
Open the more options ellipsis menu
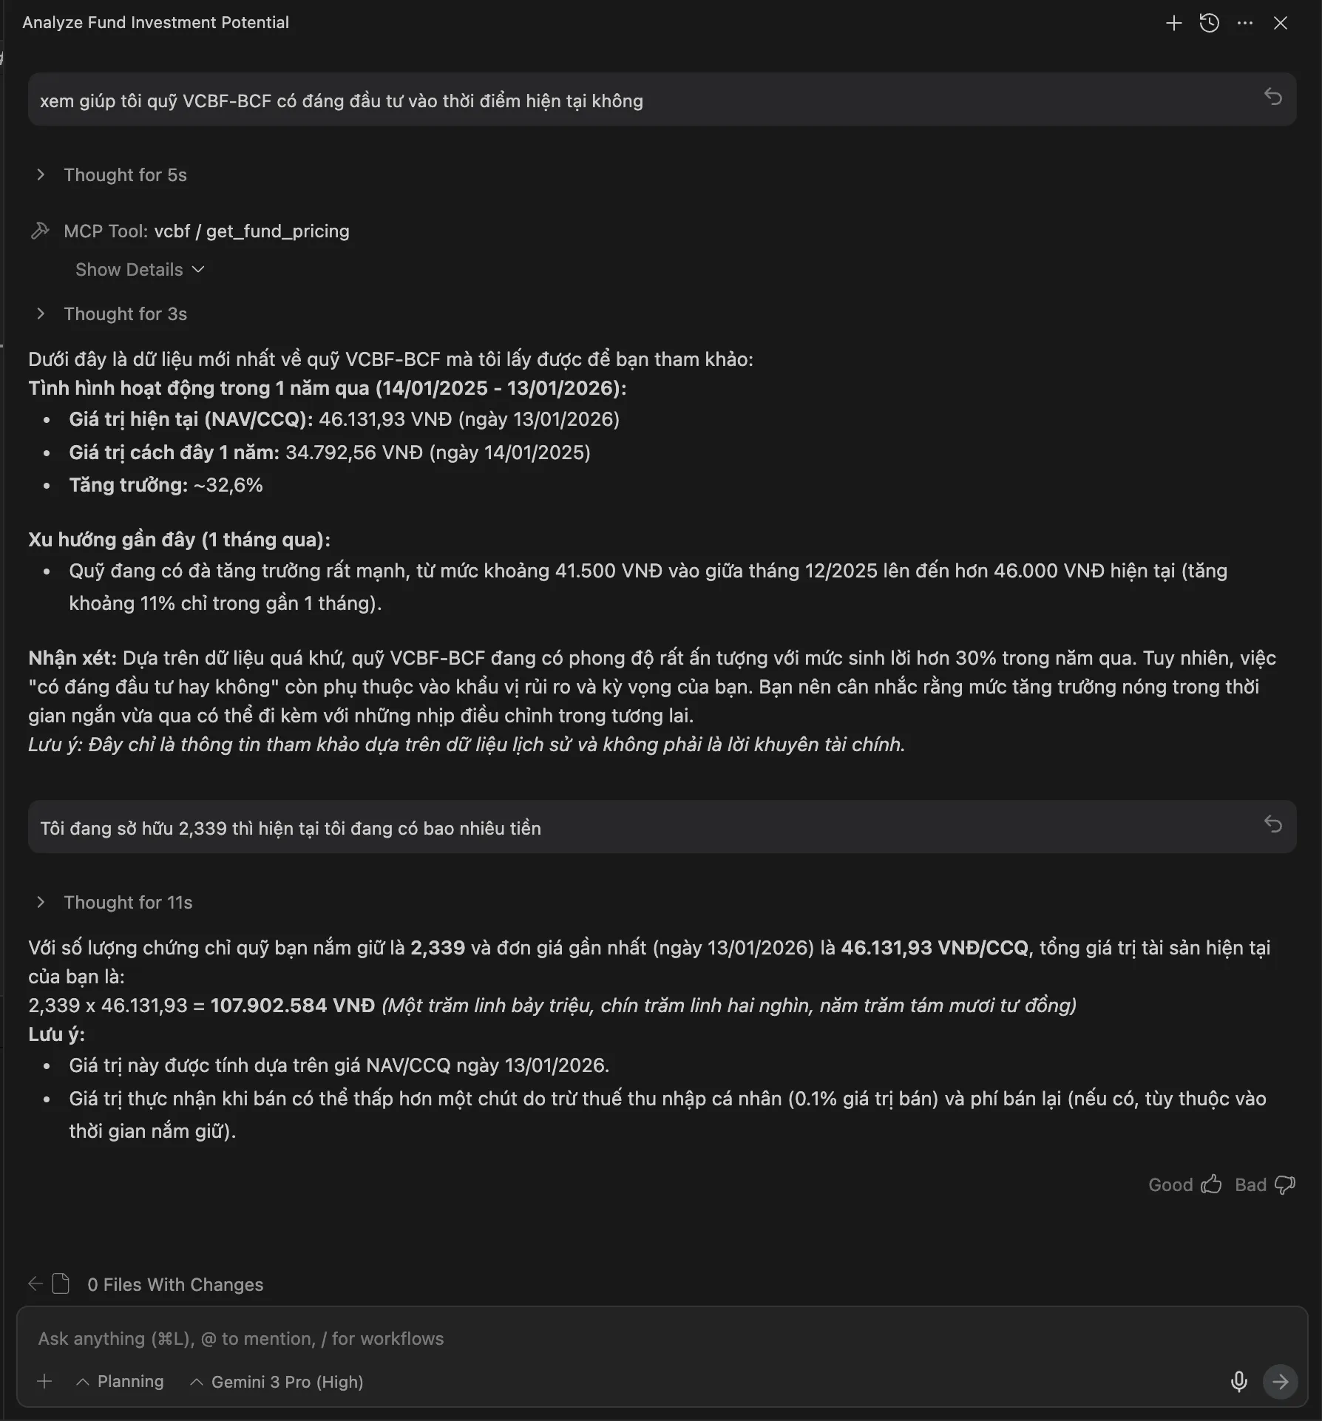[x=1244, y=23]
